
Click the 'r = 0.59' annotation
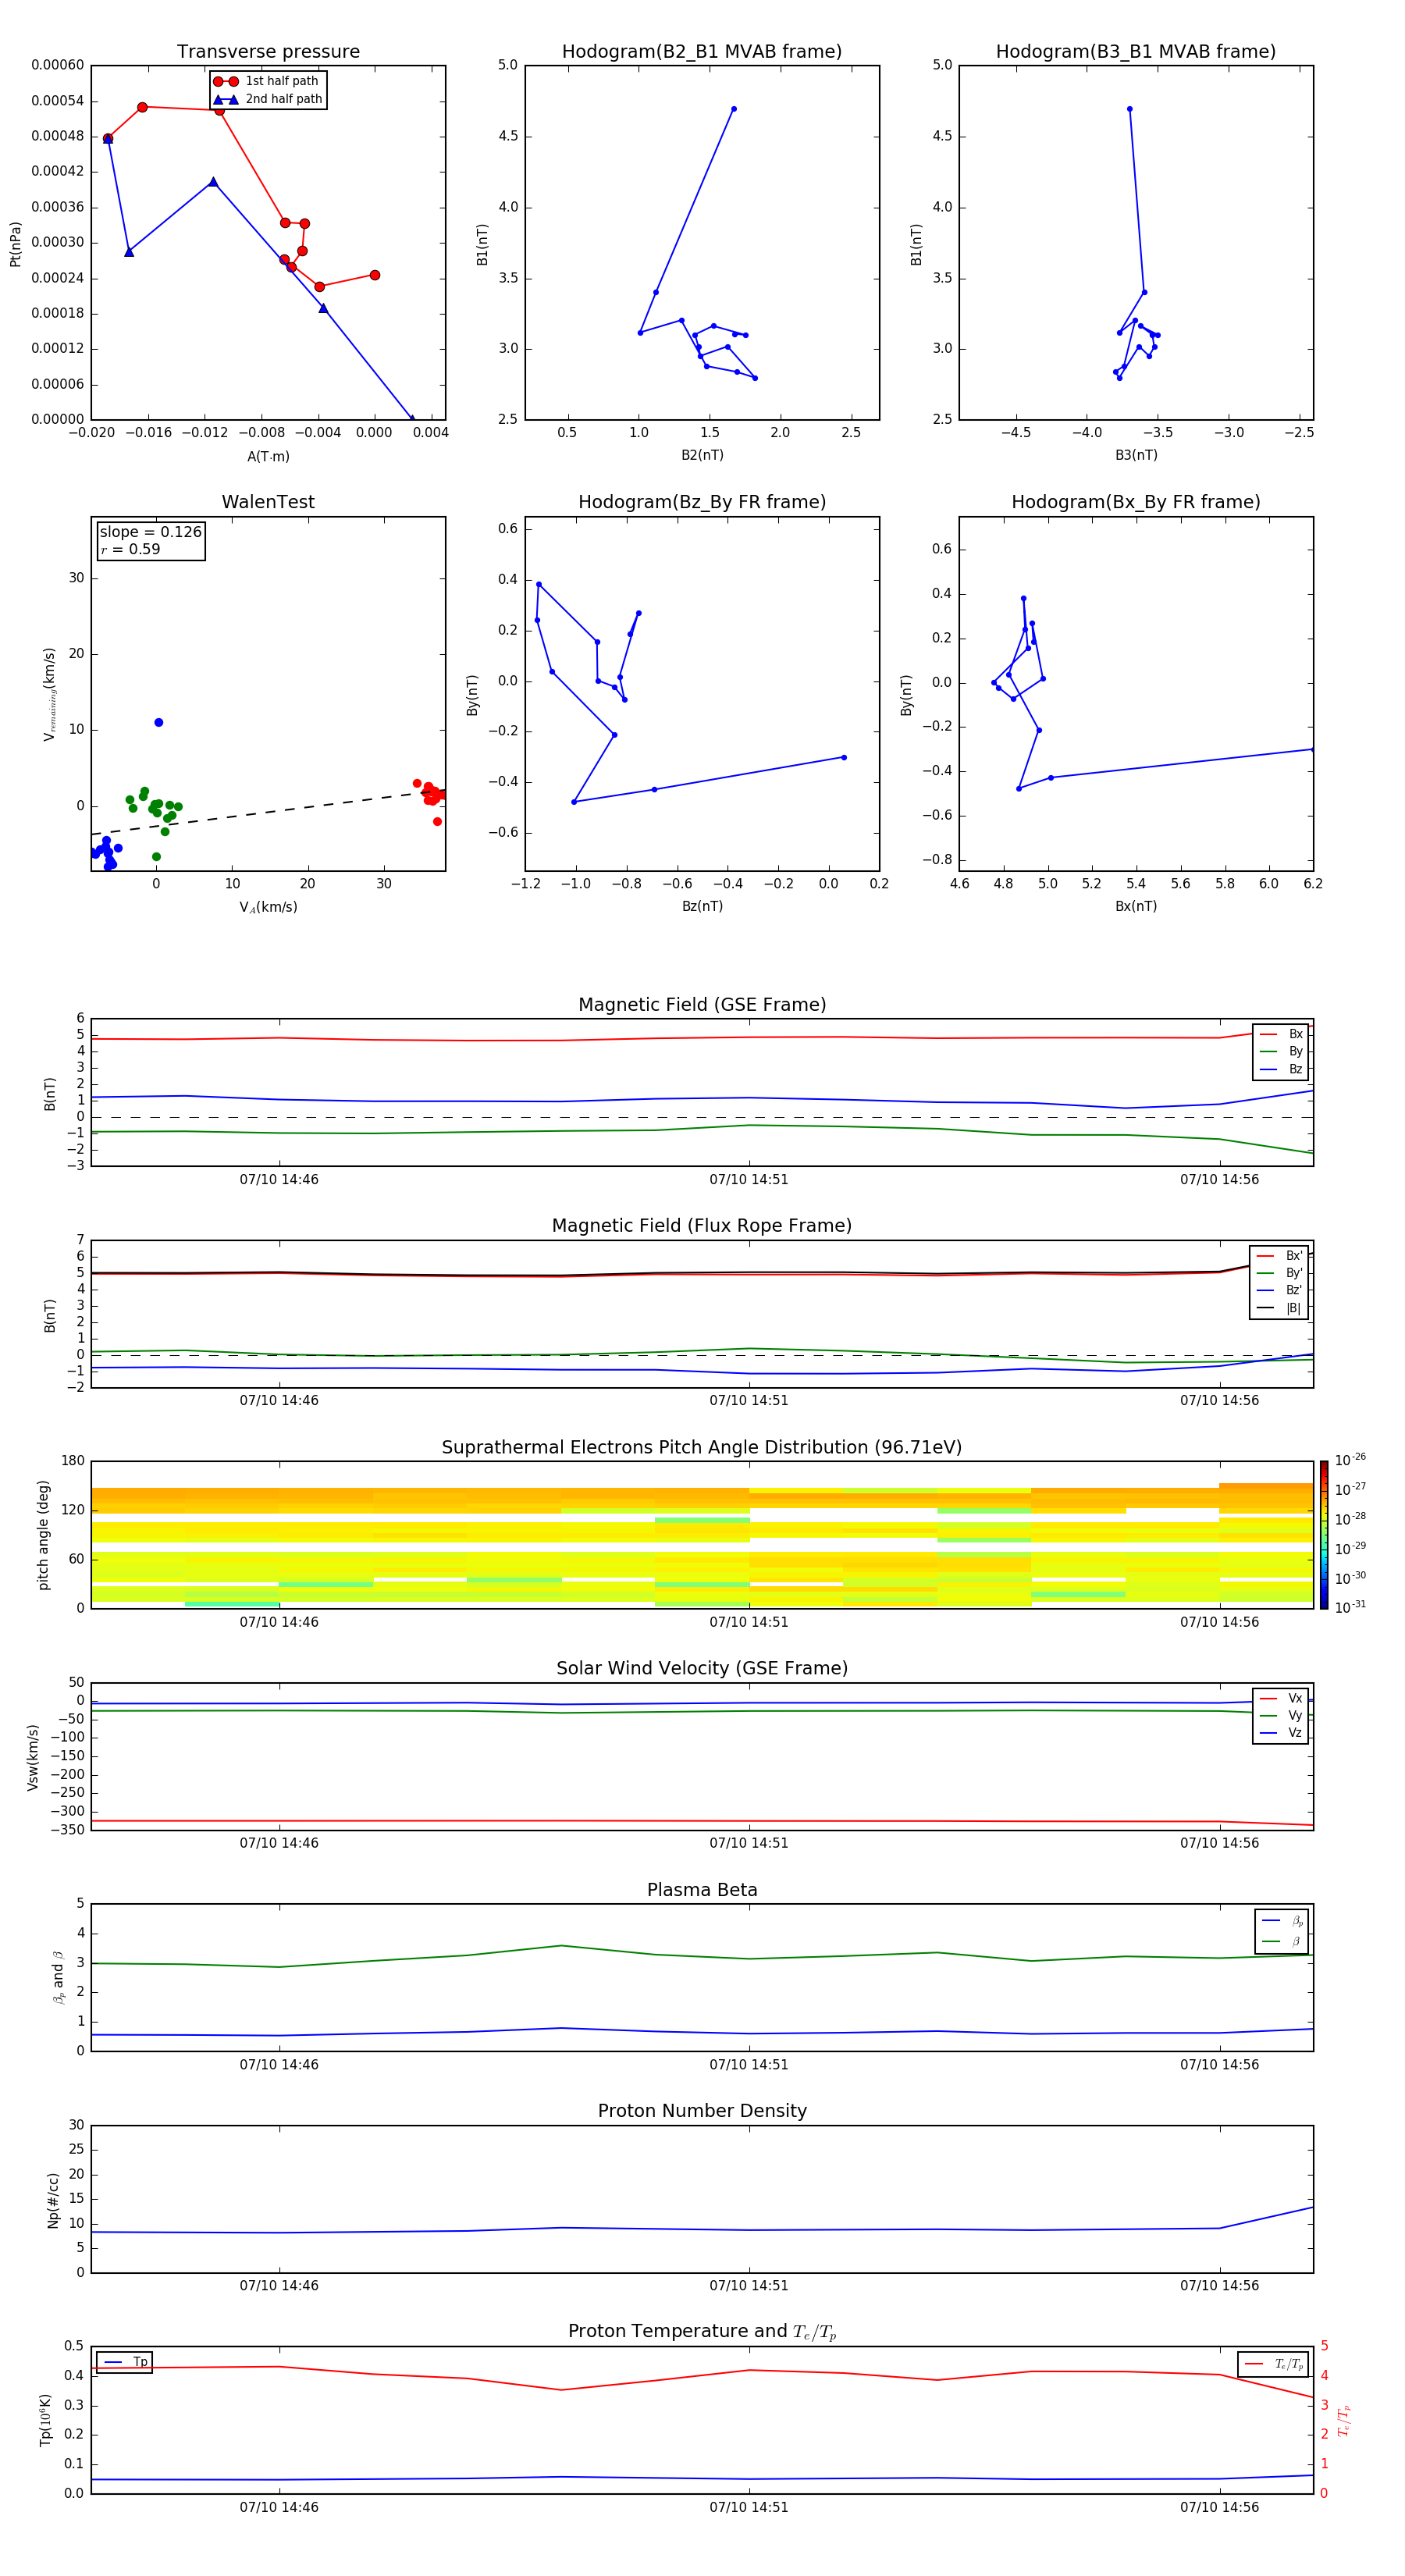point(130,549)
